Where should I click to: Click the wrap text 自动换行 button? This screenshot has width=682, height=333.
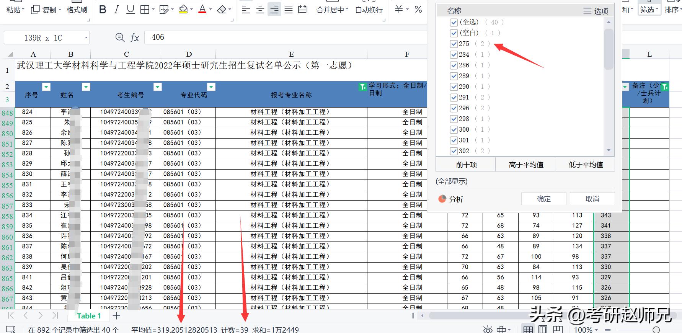tap(369, 10)
